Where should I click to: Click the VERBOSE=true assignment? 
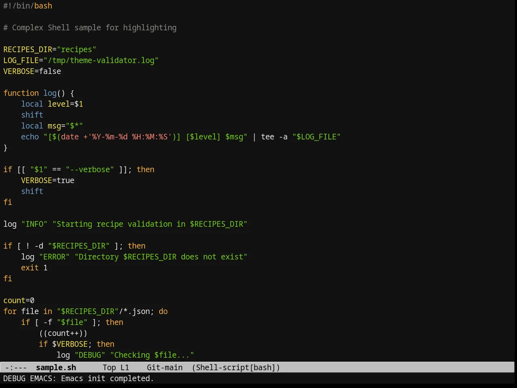(48, 180)
